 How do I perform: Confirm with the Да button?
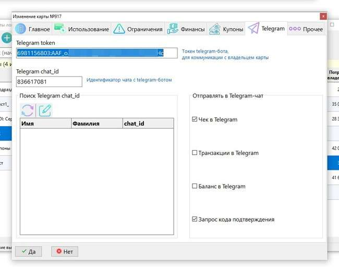pyautogui.click(x=28, y=251)
